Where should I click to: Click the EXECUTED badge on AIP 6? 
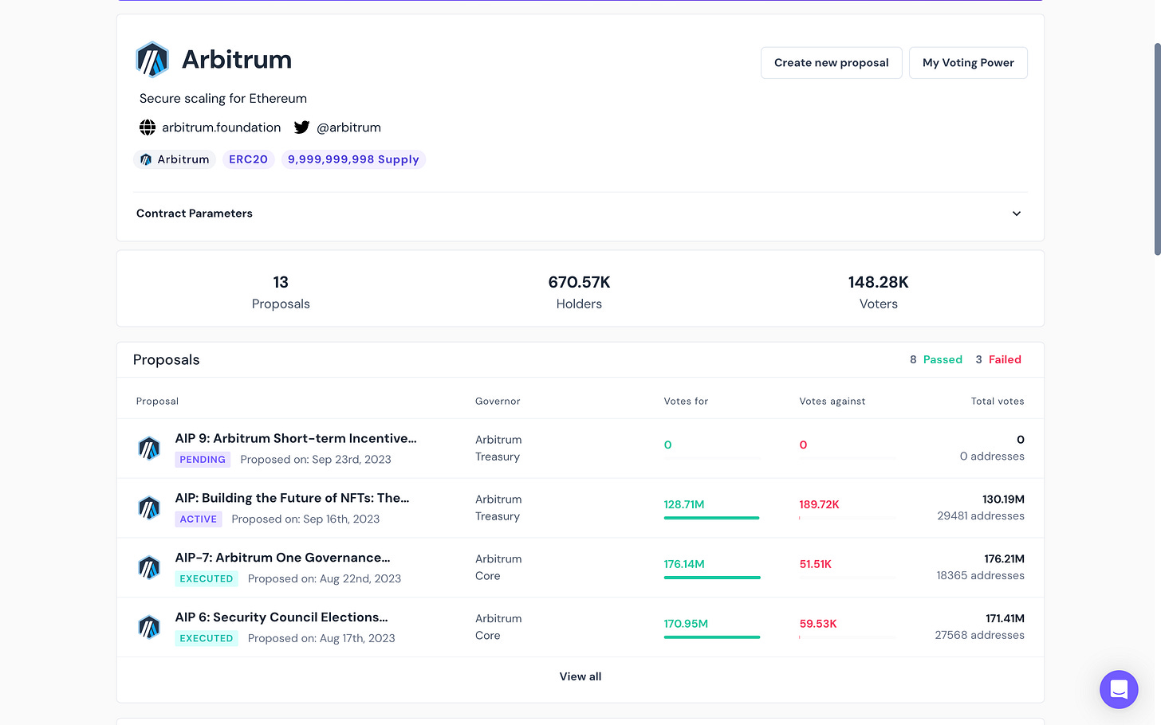tap(207, 639)
